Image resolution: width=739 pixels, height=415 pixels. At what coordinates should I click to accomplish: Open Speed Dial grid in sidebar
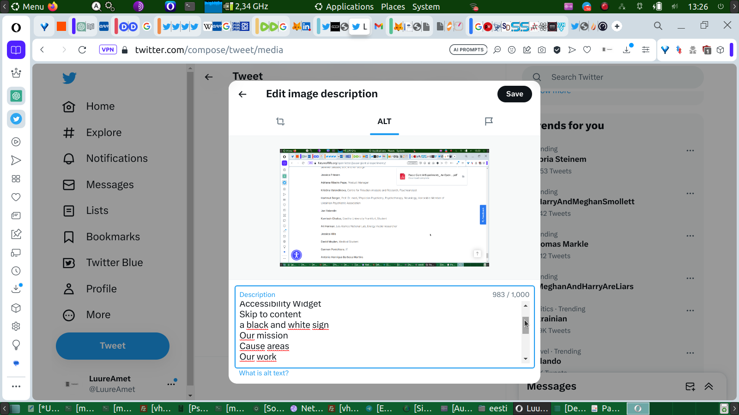tap(16, 179)
